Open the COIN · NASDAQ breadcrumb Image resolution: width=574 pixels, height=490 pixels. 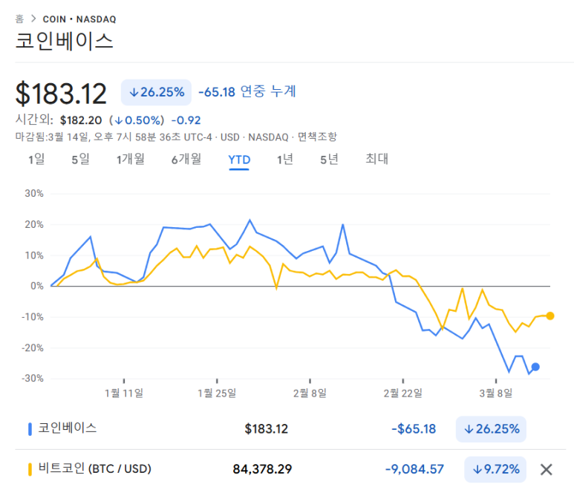coord(79,19)
